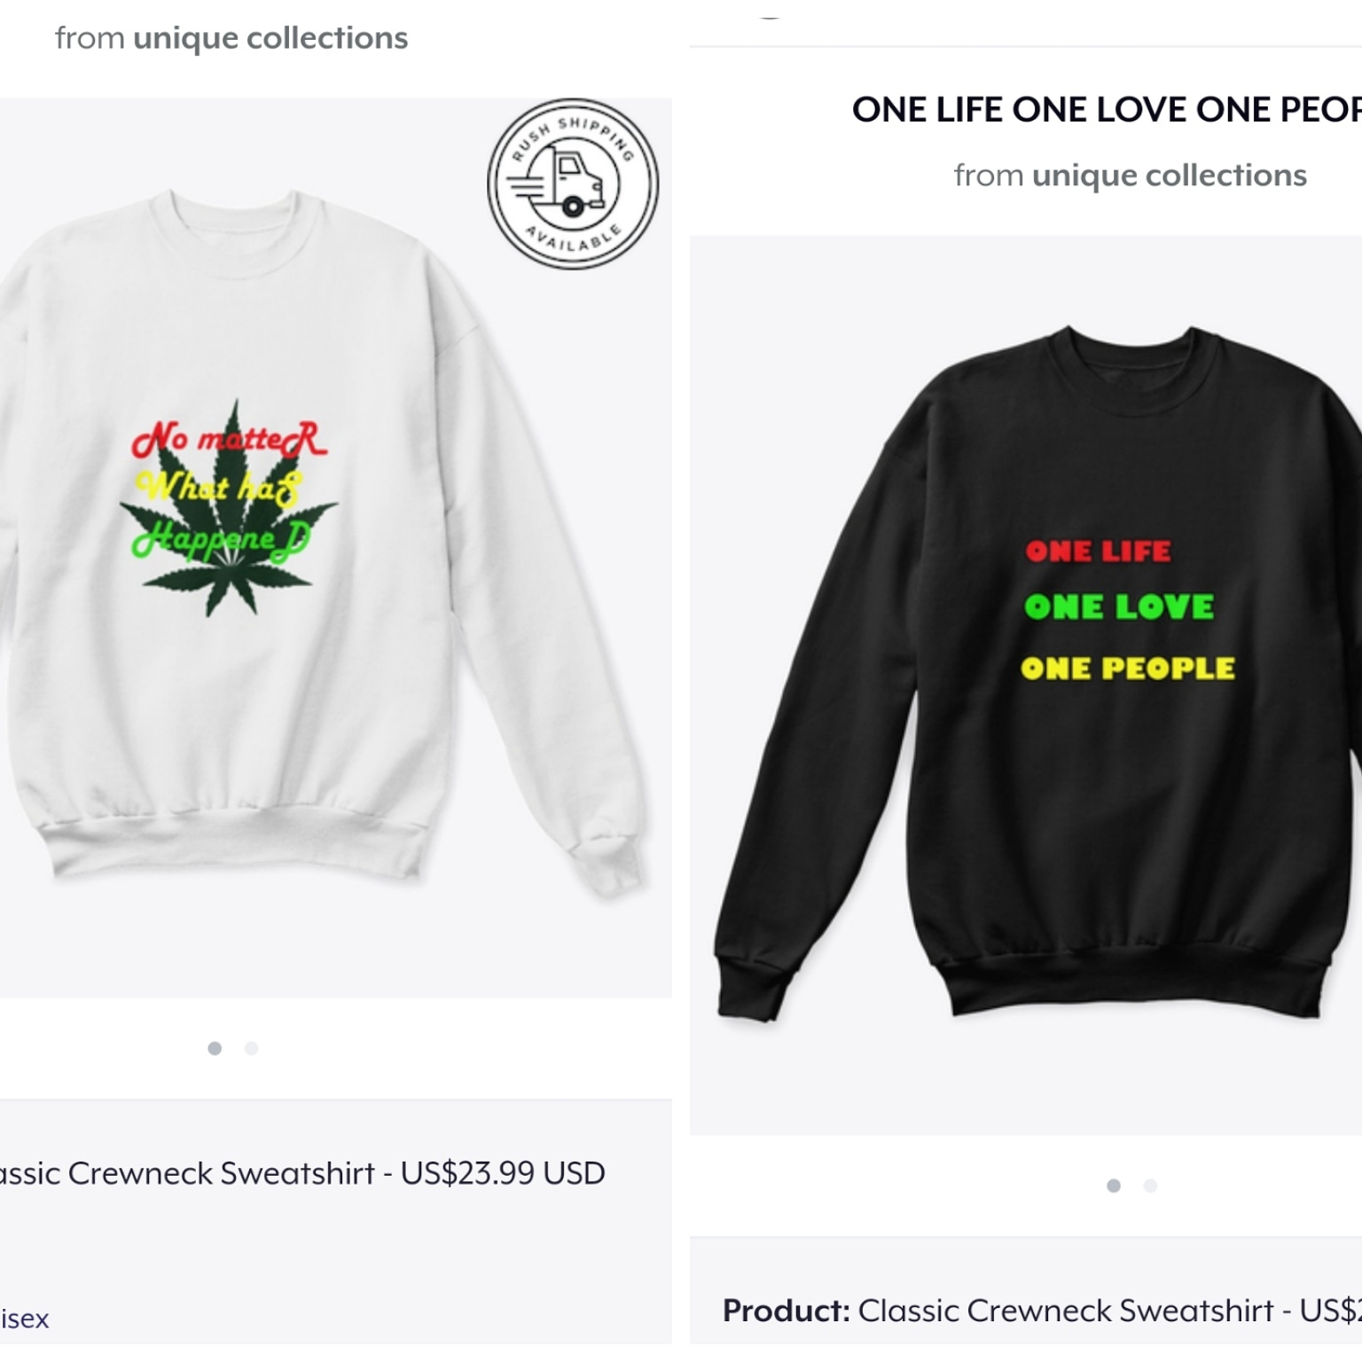The height and width of the screenshot is (1362, 1362).
Task: Click the red No matteR script text
Action: point(230,438)
